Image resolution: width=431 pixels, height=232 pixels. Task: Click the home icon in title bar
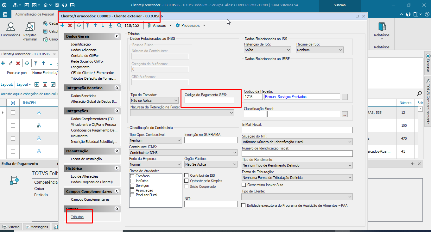(46, 5)
